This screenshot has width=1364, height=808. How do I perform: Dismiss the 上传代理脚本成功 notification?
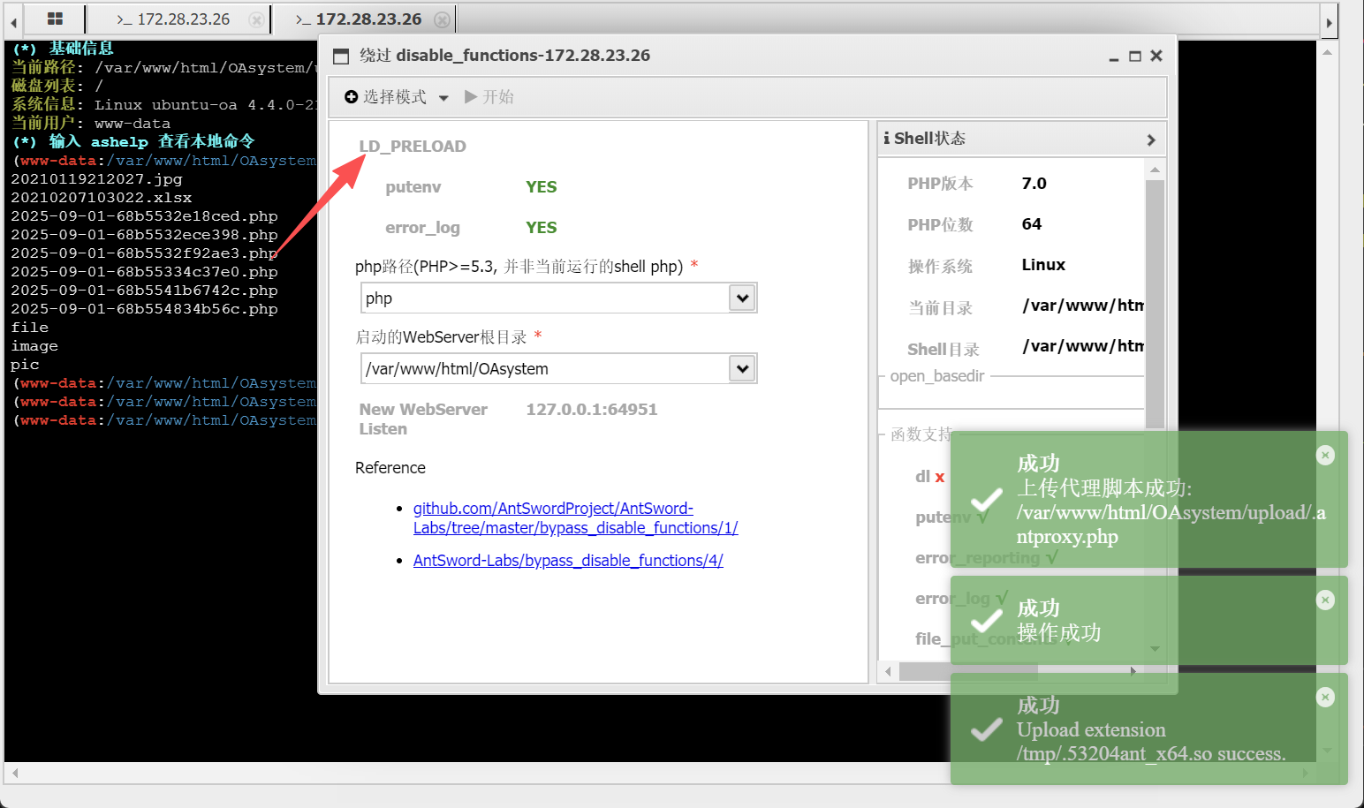tap(1325, 455)
